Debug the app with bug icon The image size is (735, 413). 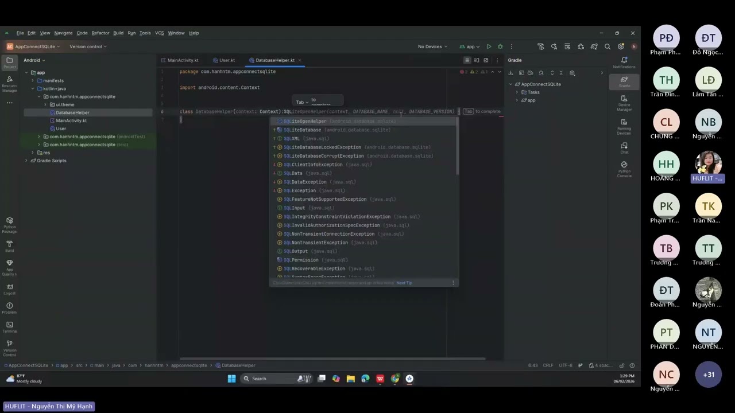(x=500, y=46)
